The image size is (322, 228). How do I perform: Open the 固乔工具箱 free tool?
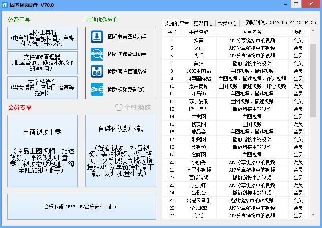tap(43, 38)
